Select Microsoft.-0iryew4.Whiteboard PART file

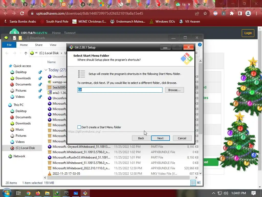pos(124,147)
